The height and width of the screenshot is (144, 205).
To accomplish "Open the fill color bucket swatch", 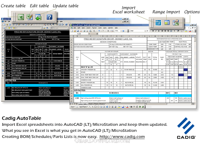I will (x=186, y=31).
